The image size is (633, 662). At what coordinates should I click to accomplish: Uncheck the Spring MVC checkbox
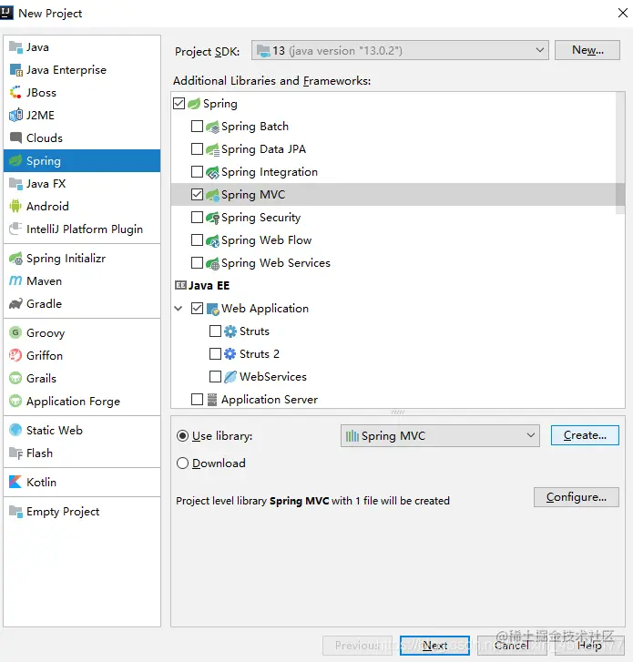pyautogui.click(x=198, y=195)
